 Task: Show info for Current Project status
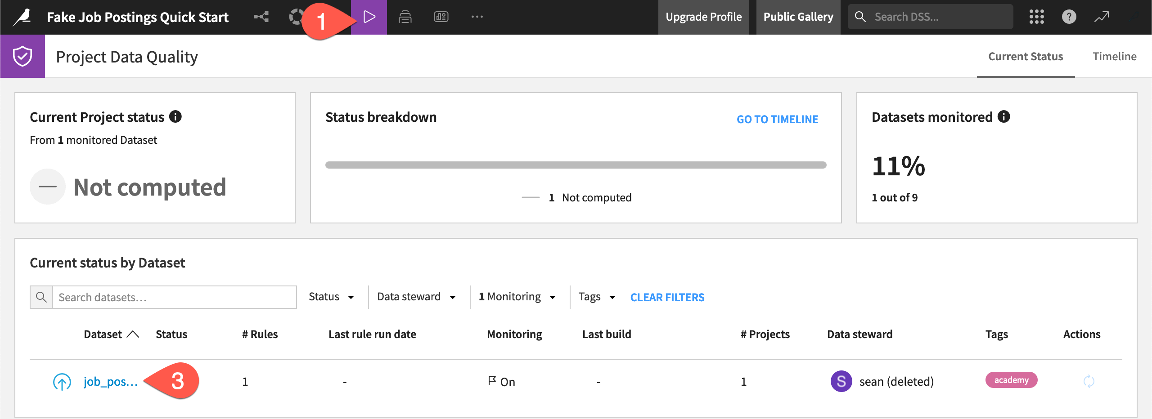pos(175,117)
